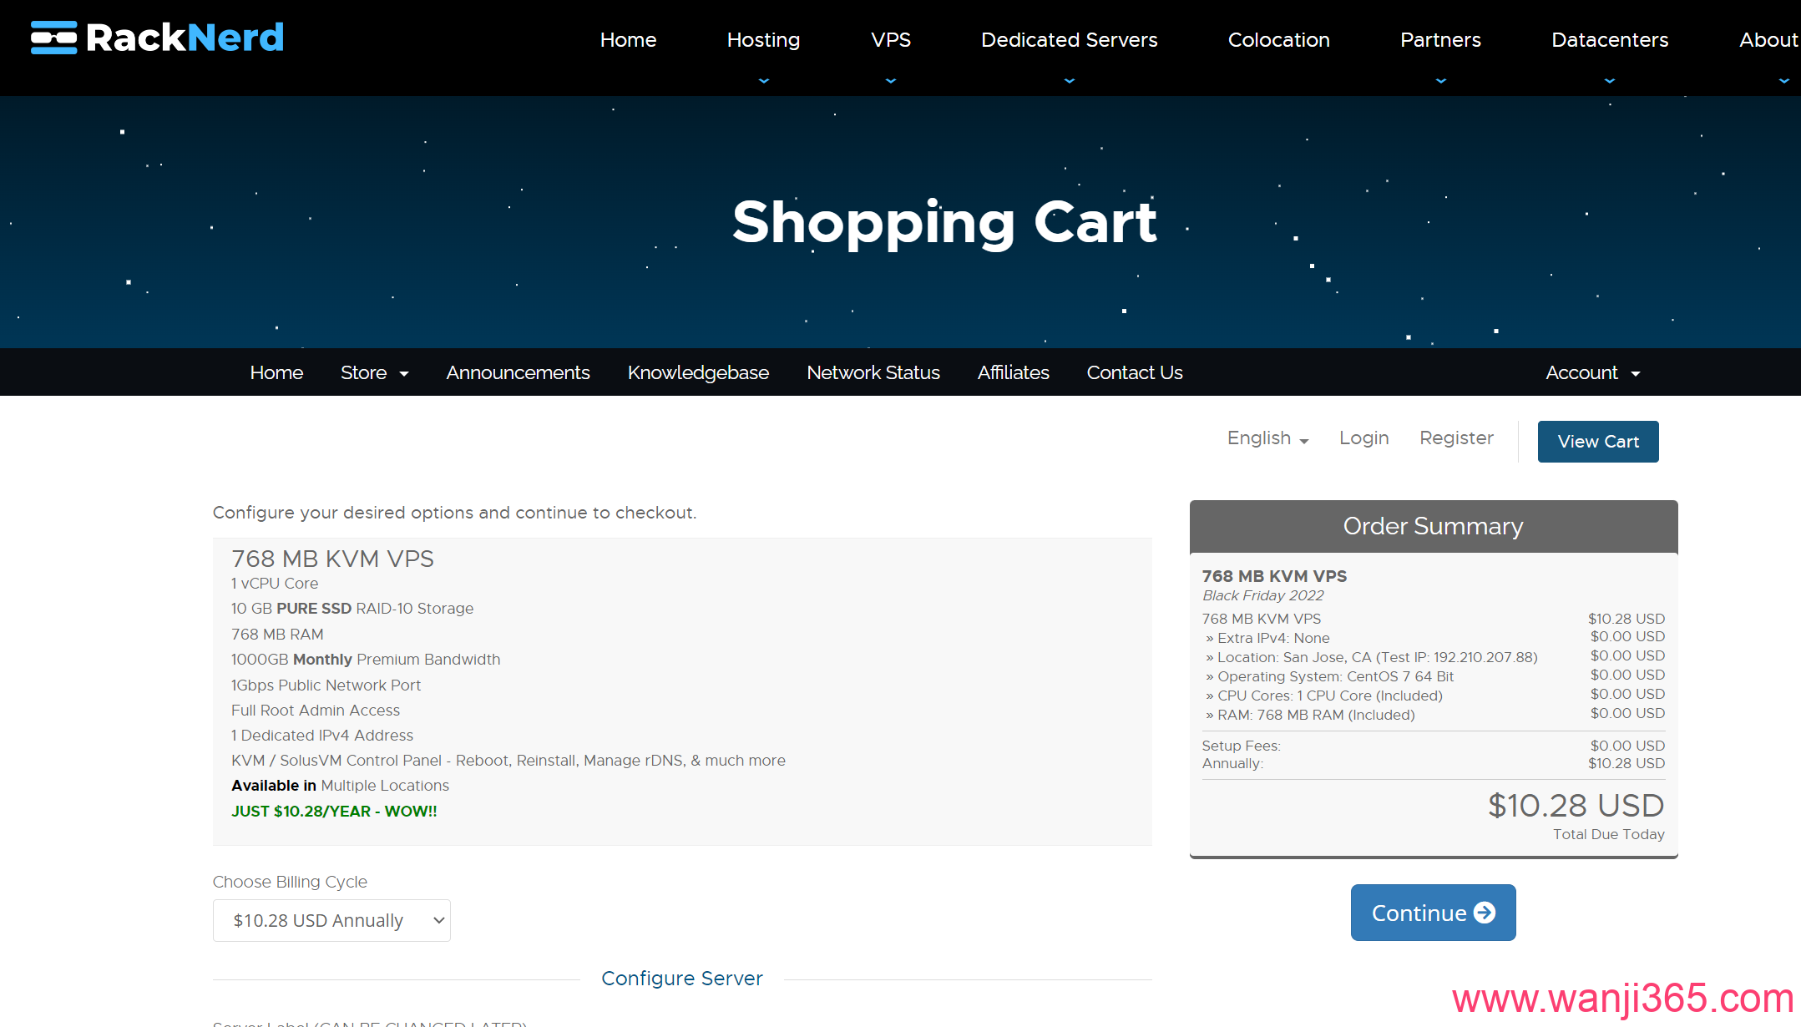The width and height of the screenshot is (1801, 1027).
Task: Click RAM: 768 MB RAM (Included) line
Action: pyautogui.click(x=1310, y=715)
